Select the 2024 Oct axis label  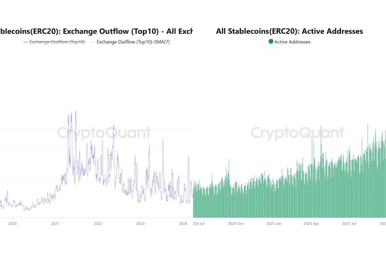click(236, 224)
